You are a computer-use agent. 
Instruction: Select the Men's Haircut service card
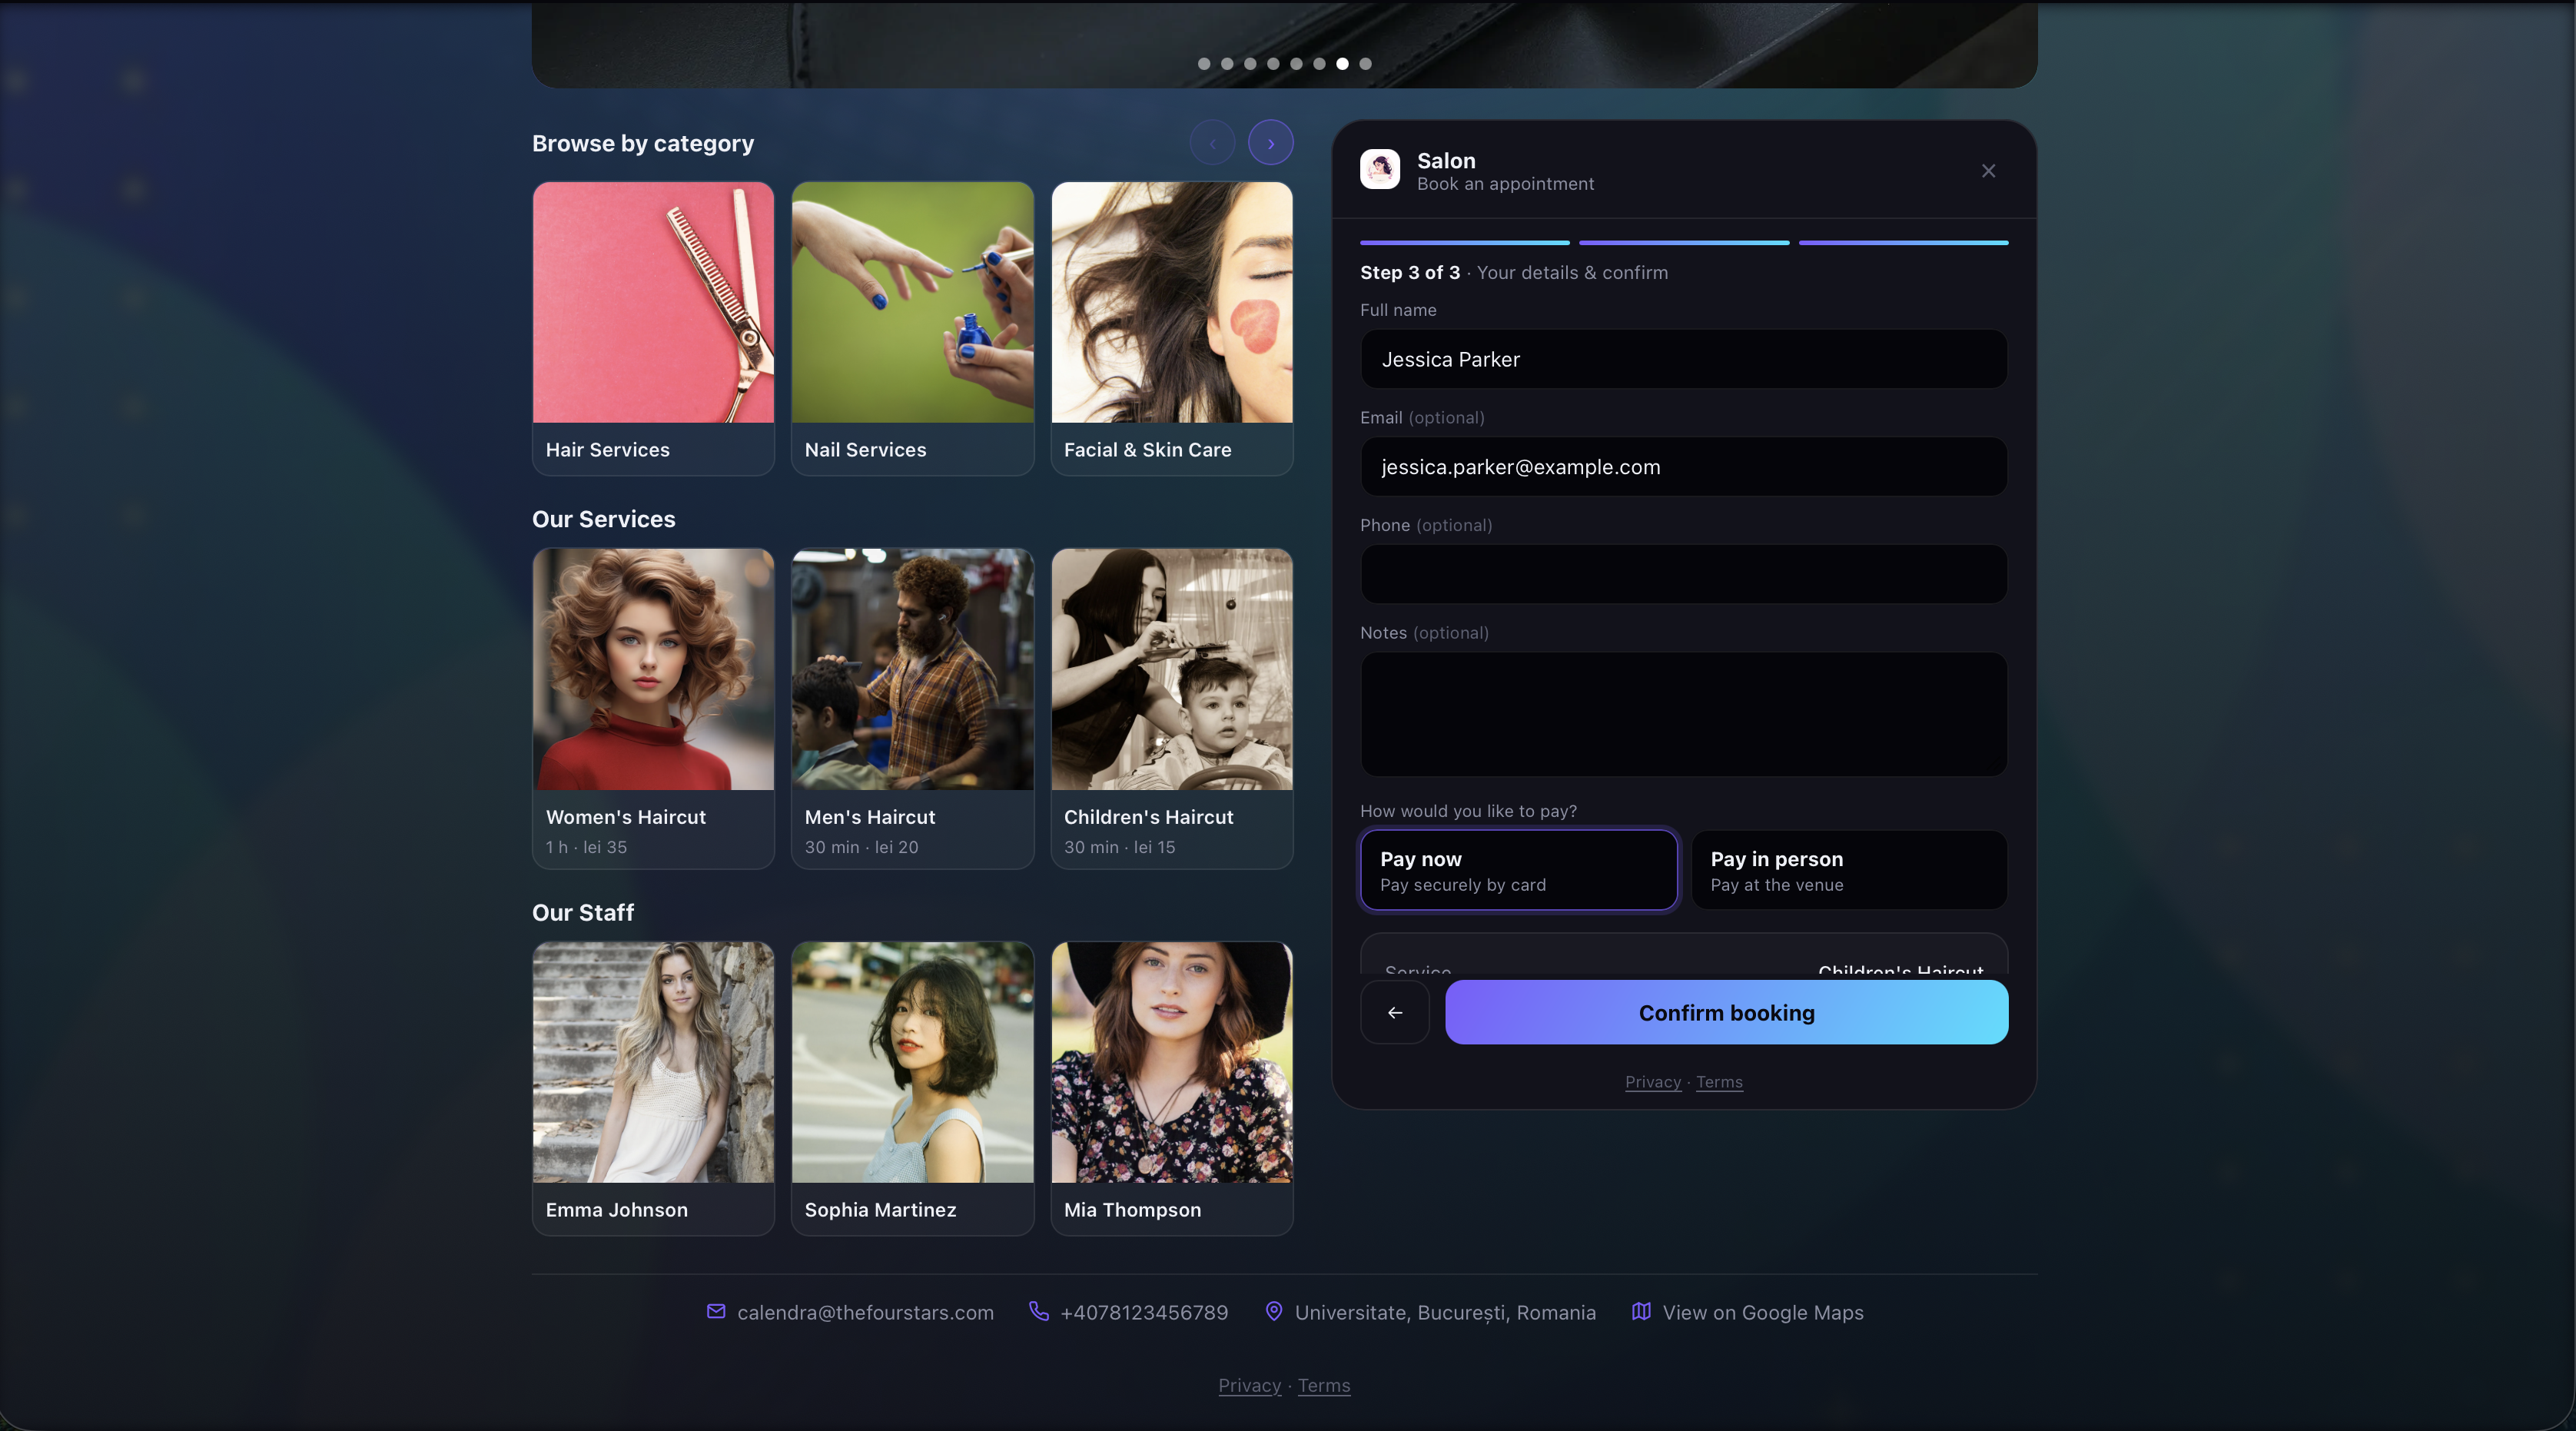pos(912,708)
